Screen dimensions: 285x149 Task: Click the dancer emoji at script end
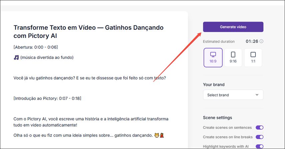(x=162, y=135)
